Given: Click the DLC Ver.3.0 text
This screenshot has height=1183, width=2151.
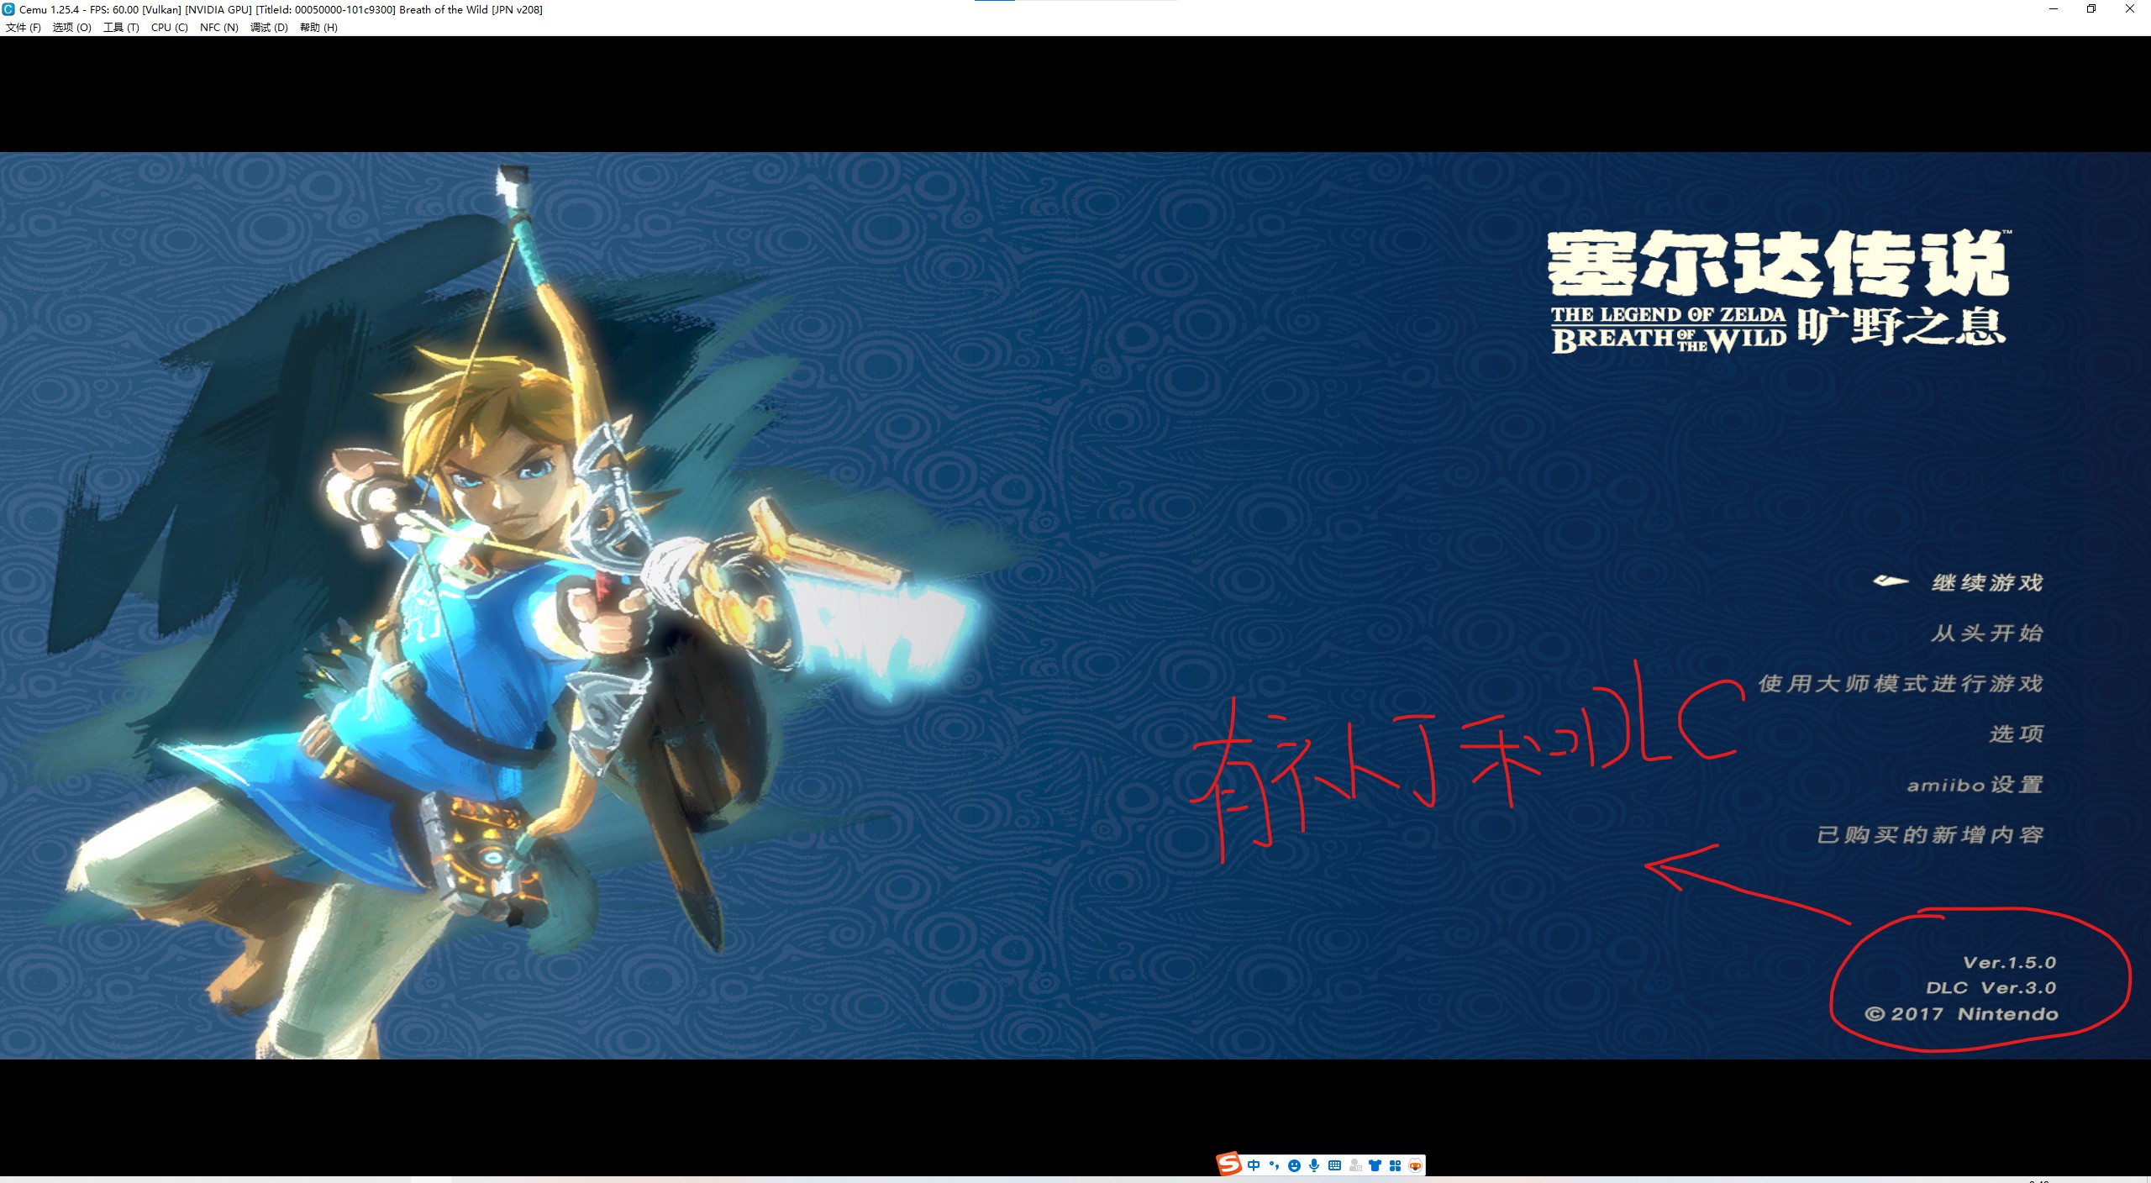Looking at the screenshot, I should pyautogui.click(x=1991, y=987).
